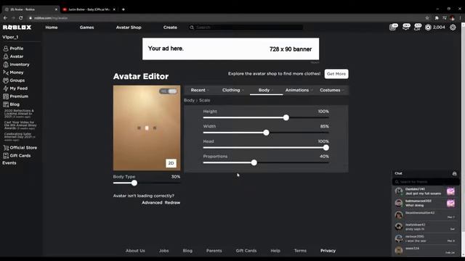Click the avatar preview thumbnail
The height and width of the screenshot is (261, 465).
click(147, 128)
